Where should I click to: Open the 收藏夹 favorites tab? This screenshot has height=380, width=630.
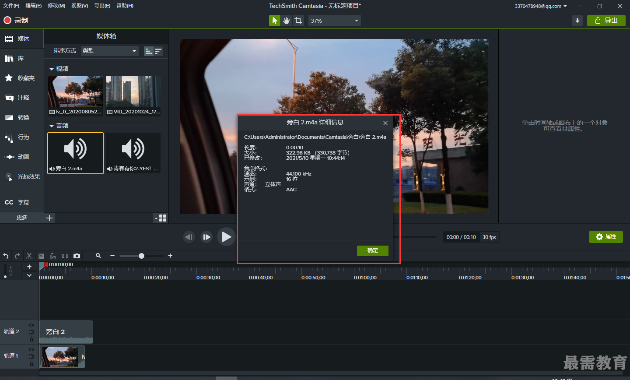coord(22,78)
